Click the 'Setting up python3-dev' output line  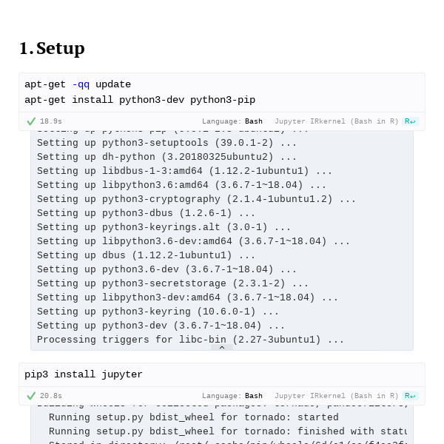pyautogui.click(x=161, y=326)
